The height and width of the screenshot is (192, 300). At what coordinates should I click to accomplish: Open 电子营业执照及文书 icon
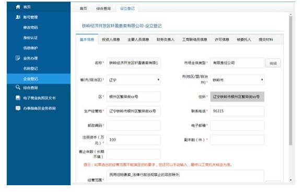point(18,98)
